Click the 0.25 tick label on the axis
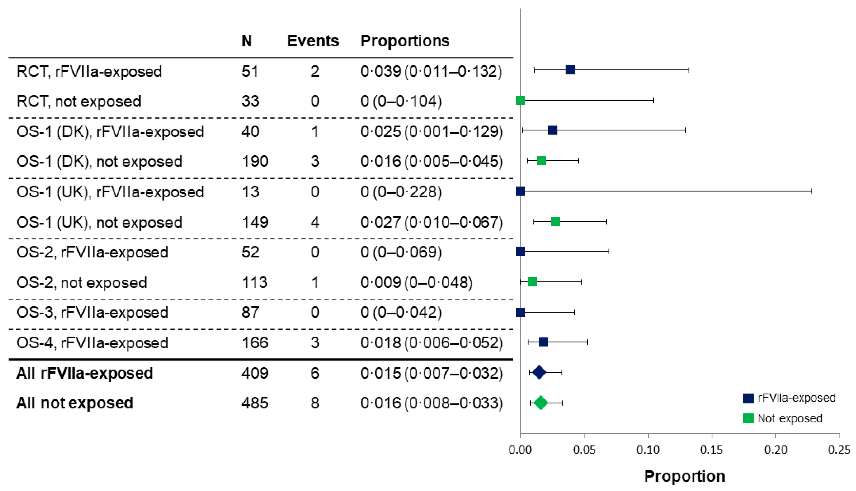Screen dimensions: 856x491 click(839, 450)
